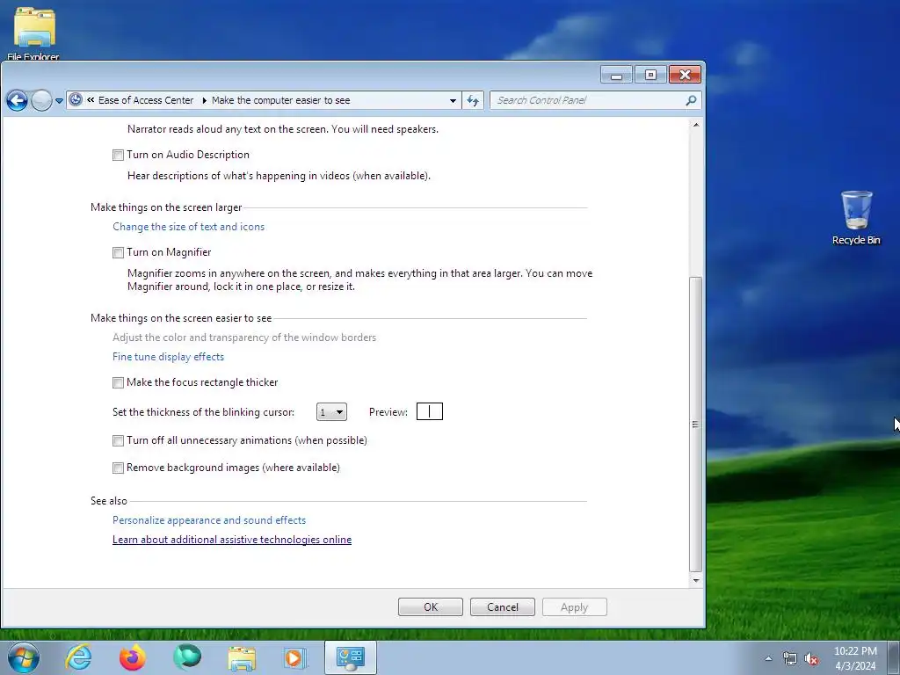Click the muted volume tray icon
Screen dimensions: 900x675
point(811,659)
